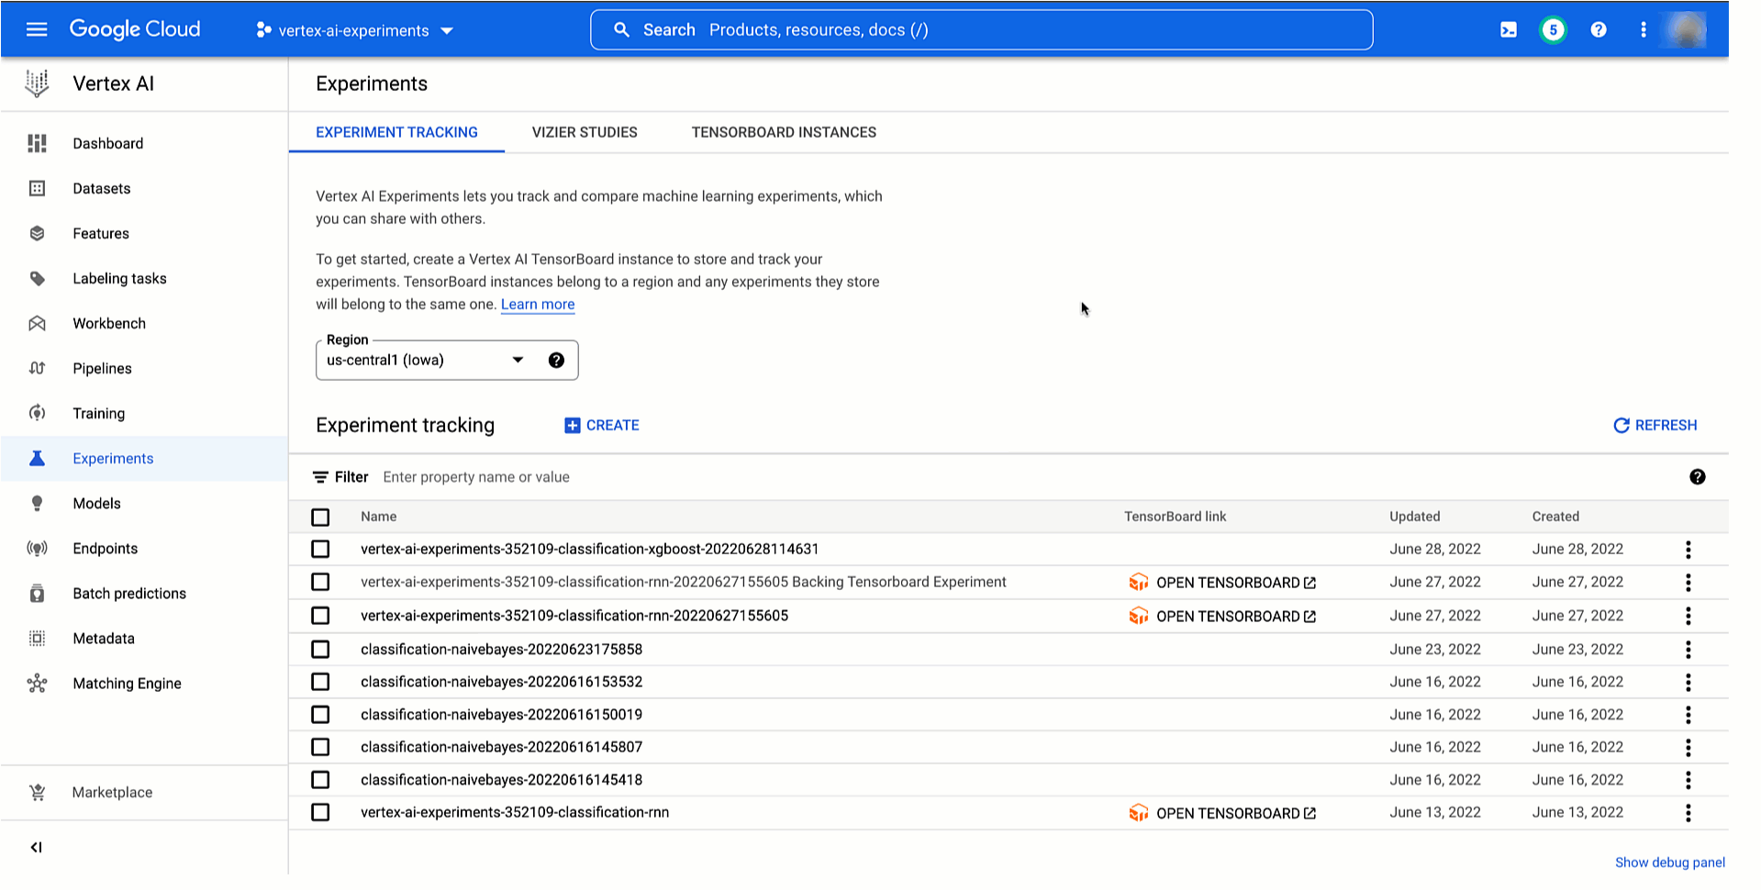
Task: Click the Matching Engine icon
Action: tap(37, 683)
